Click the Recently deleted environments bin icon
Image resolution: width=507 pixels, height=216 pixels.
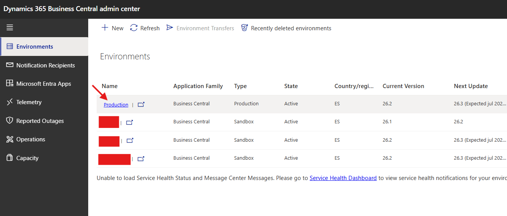tap(244, 28)
